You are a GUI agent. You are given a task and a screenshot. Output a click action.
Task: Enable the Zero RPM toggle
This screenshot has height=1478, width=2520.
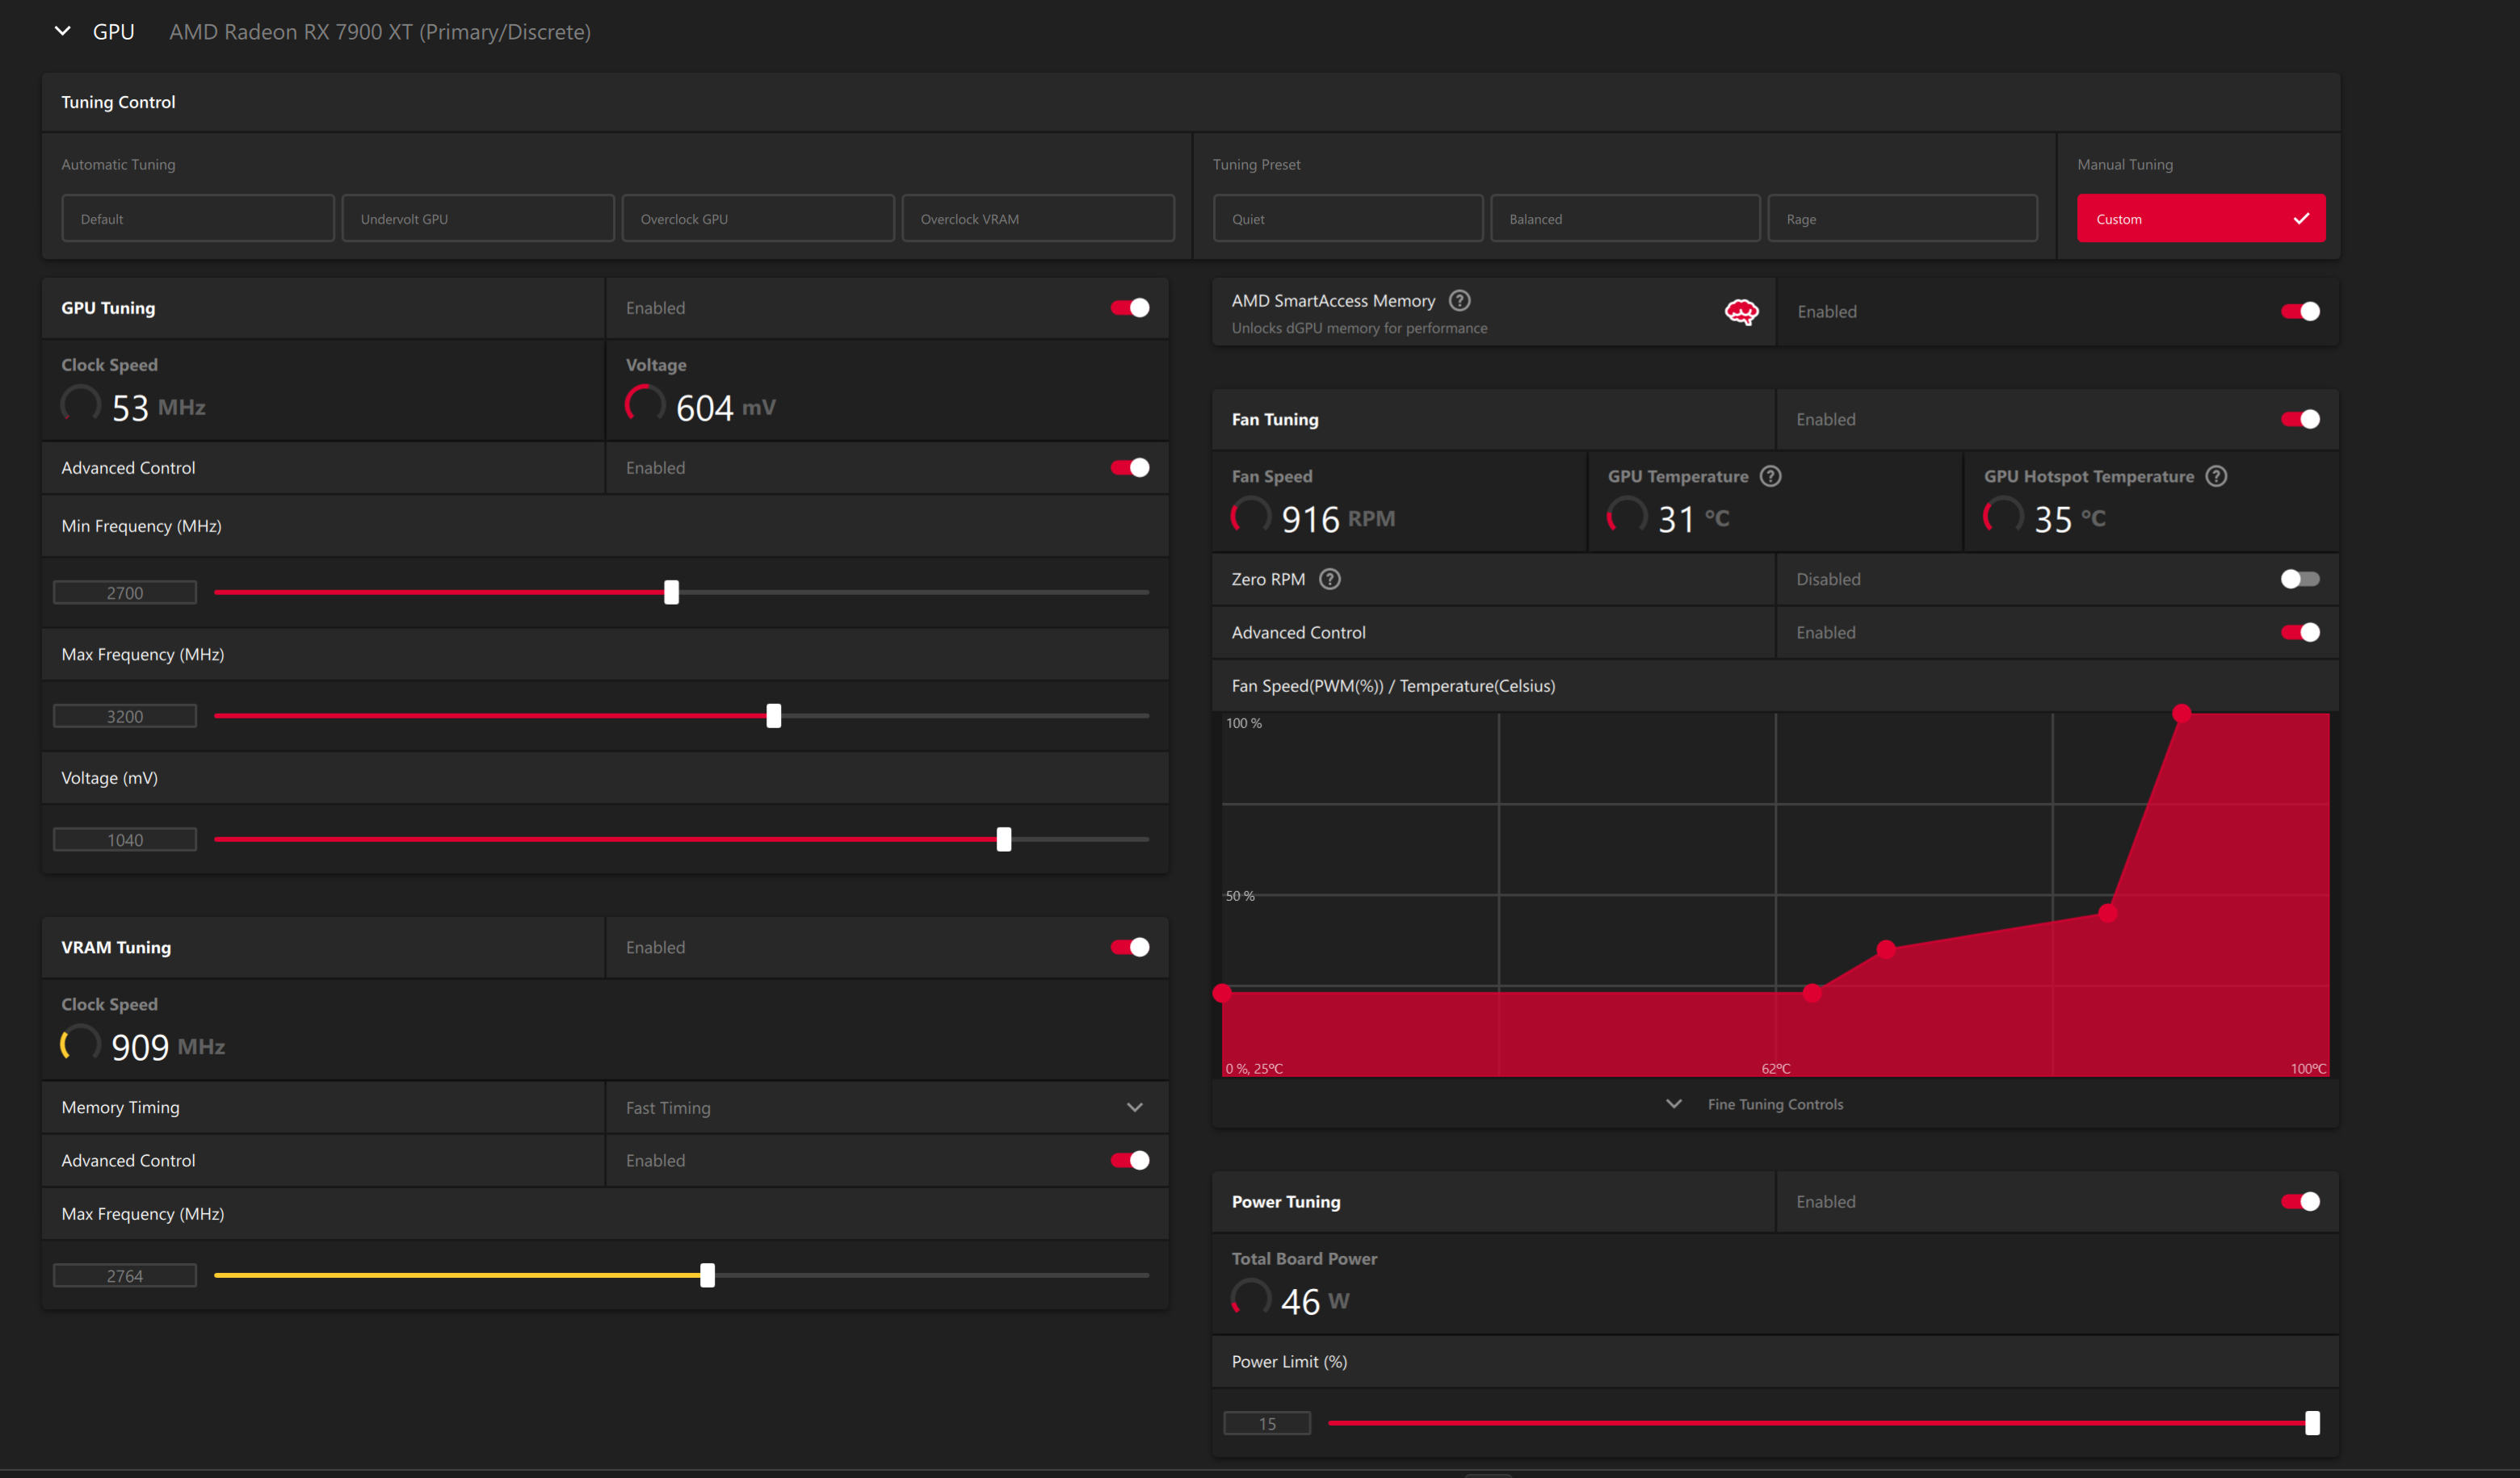tap(2299, 580)
